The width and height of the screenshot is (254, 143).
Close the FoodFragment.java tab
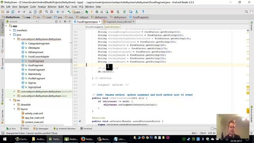(100, 21)
